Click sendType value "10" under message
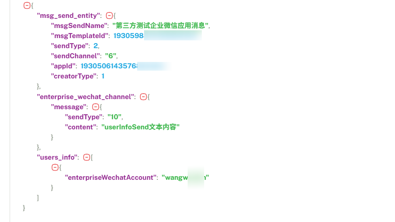 [114, 117]
